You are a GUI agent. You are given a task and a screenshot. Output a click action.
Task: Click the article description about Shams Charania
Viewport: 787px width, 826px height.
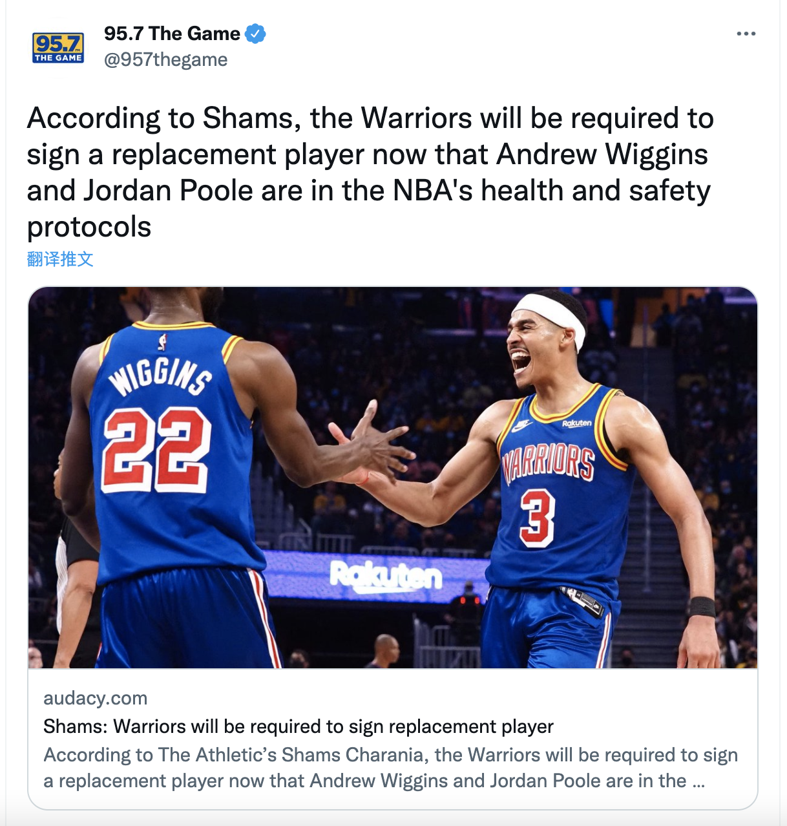390,768
